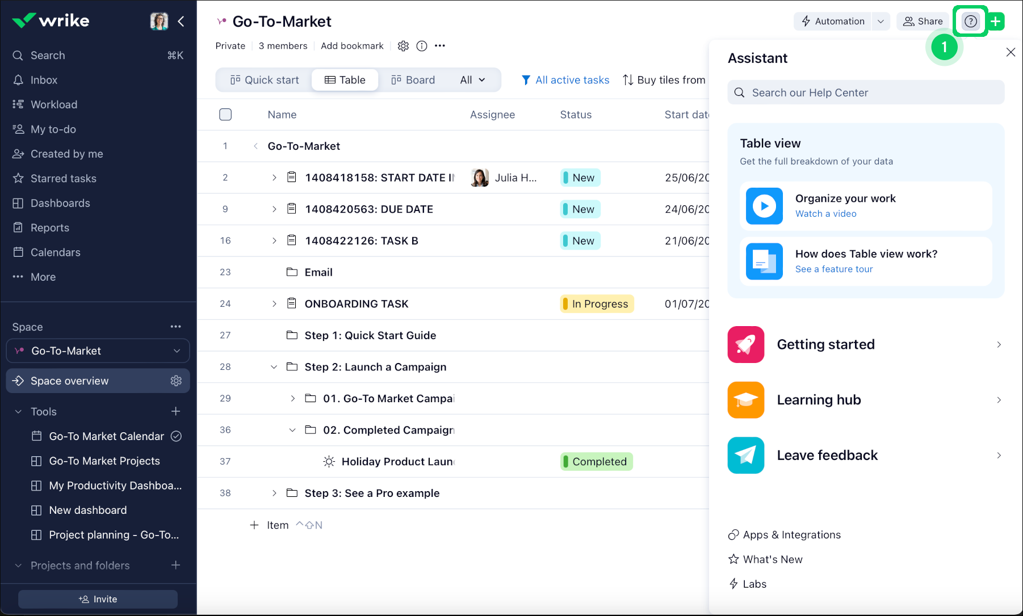
Task: Click the In Progress status badge
Action: click(597, 304)
